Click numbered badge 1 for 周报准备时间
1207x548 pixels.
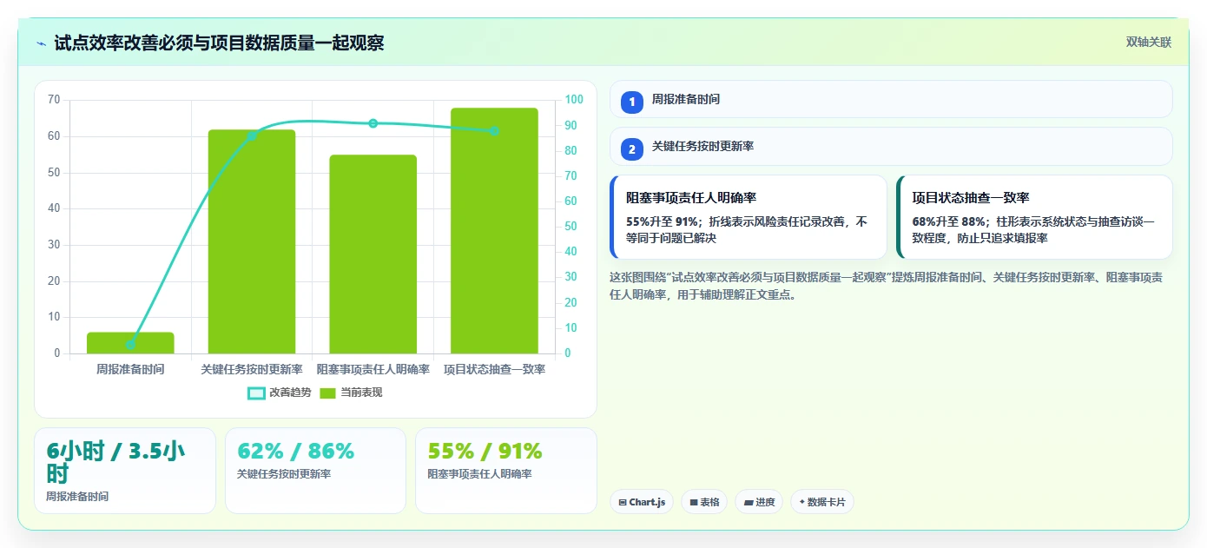tap(632, 102)
